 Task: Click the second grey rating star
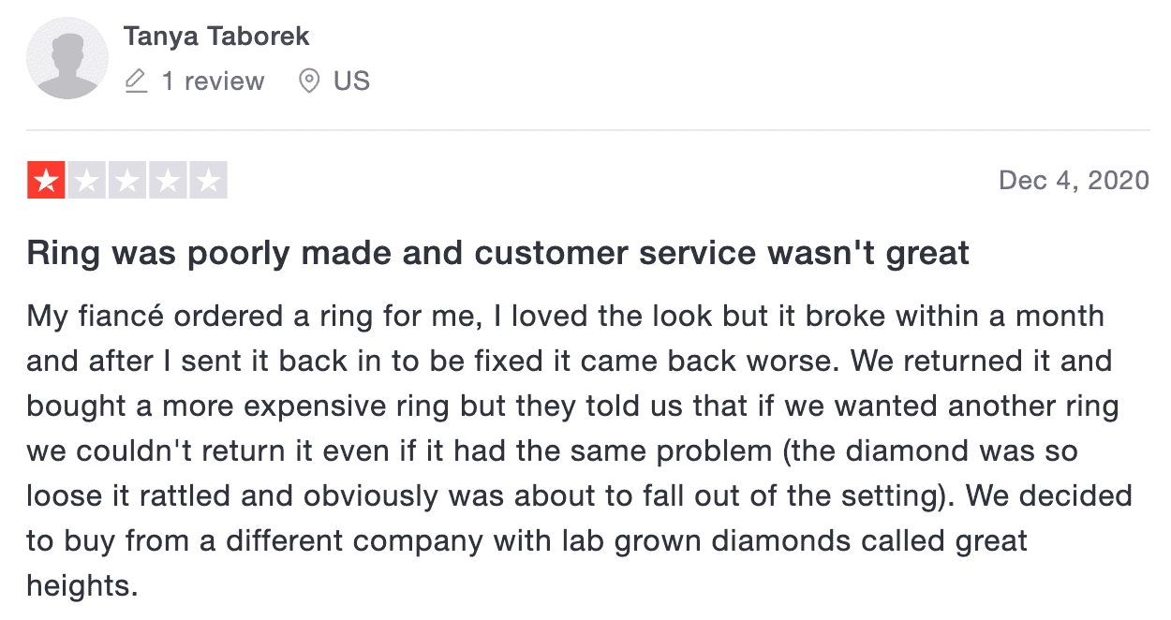click(x=86, y=181)
